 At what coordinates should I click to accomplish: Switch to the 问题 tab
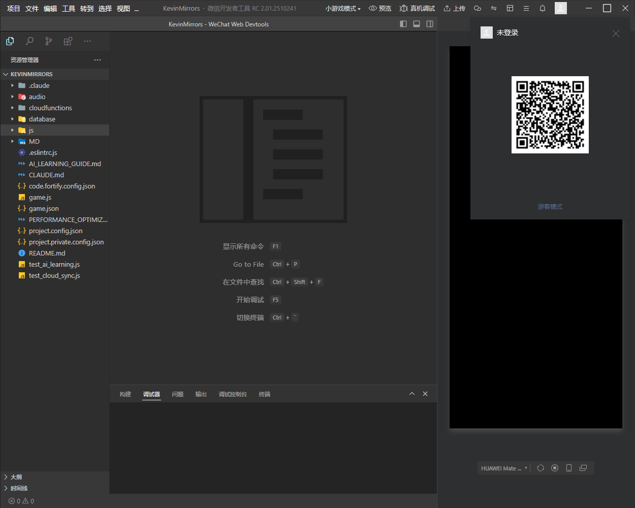click(178, 394)
